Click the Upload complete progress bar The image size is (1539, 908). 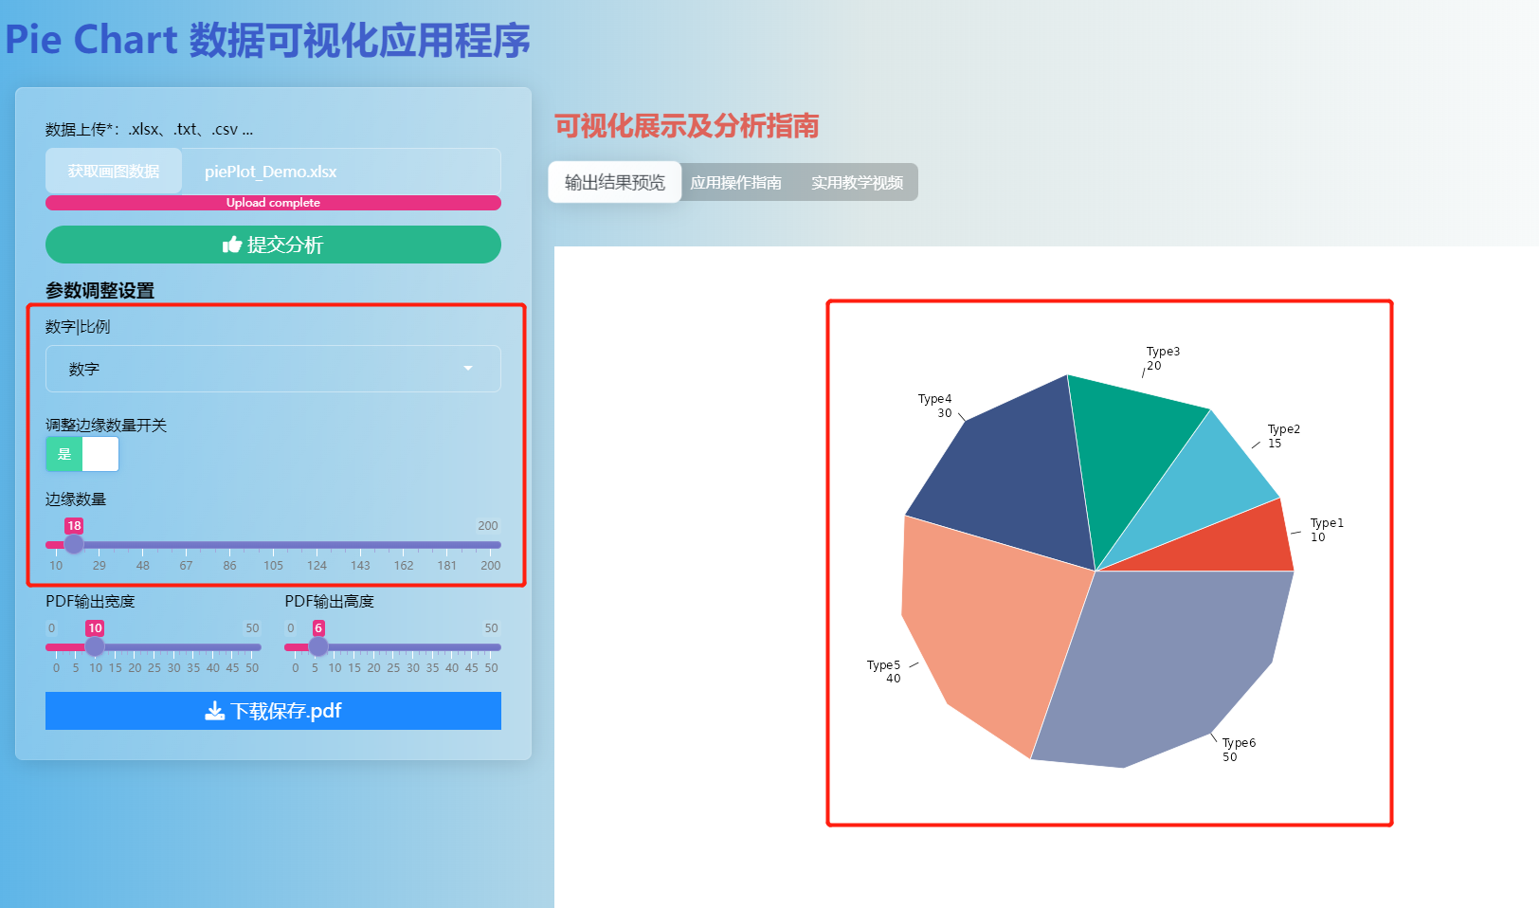click(273, 203)
